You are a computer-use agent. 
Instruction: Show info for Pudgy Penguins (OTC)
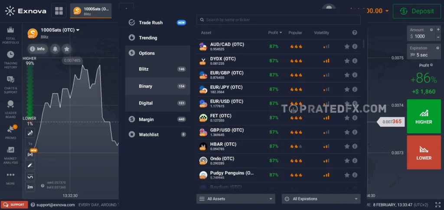point(355,175)
